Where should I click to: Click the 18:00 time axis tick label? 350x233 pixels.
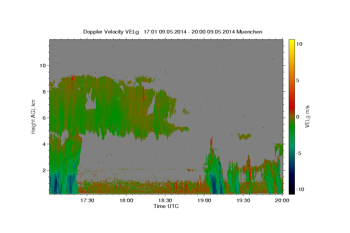click(126, 200)
